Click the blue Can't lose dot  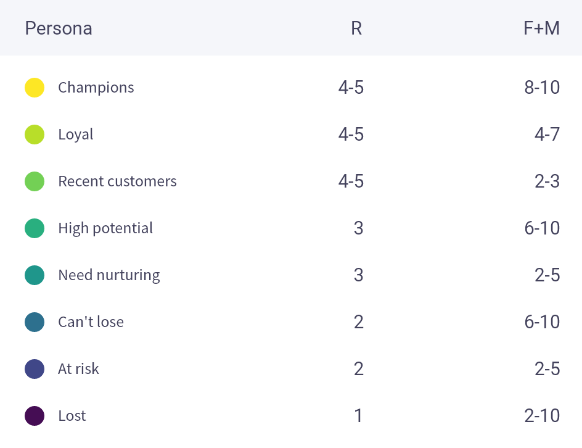[x=35, y=322]
